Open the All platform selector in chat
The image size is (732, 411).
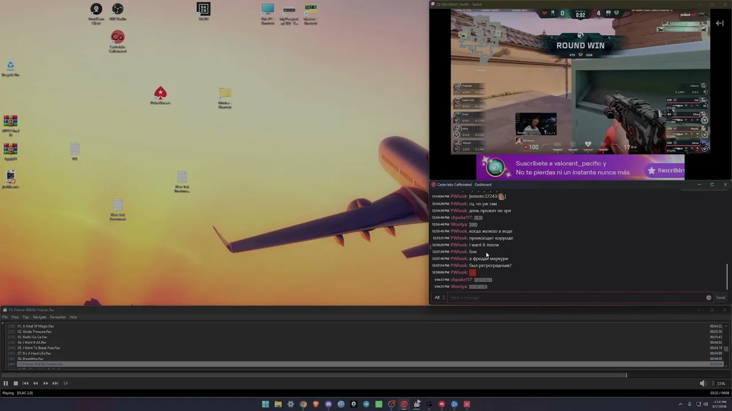[439, 297]
